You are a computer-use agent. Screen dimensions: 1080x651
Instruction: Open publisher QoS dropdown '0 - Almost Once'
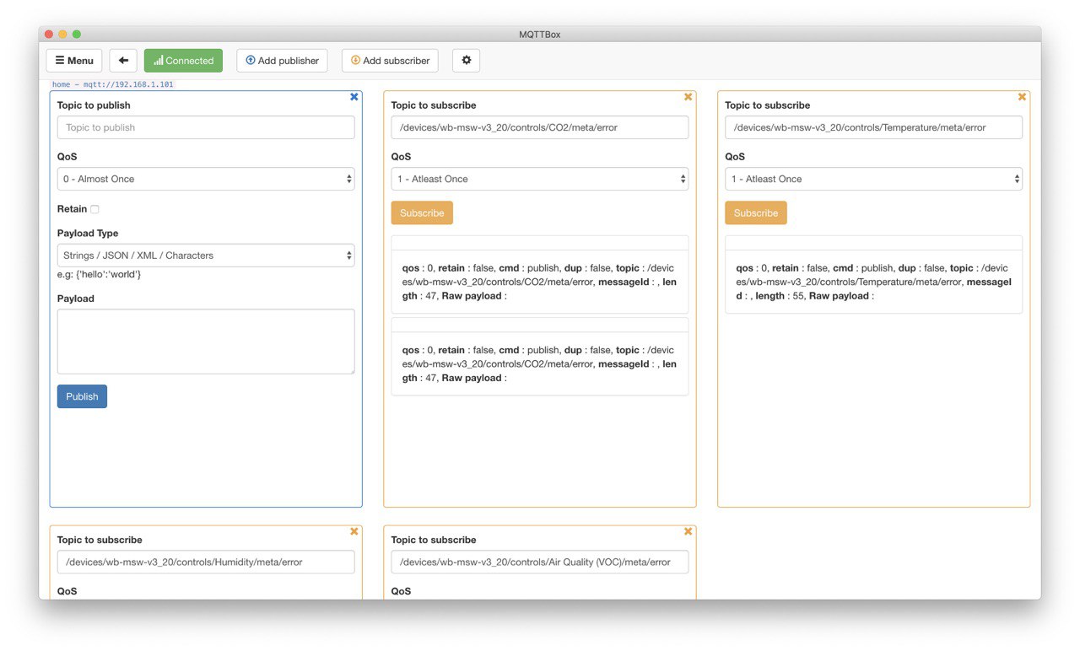point(206,179)
